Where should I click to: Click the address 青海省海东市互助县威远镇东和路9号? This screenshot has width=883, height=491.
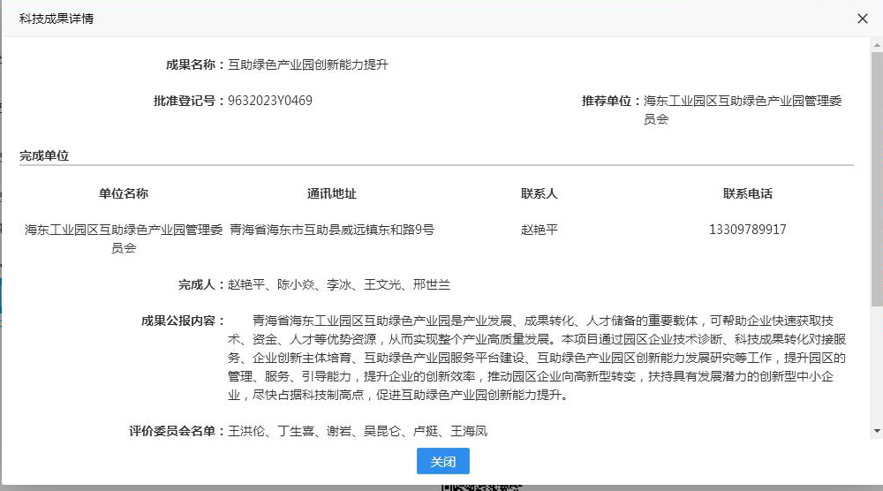coord(332,230)
